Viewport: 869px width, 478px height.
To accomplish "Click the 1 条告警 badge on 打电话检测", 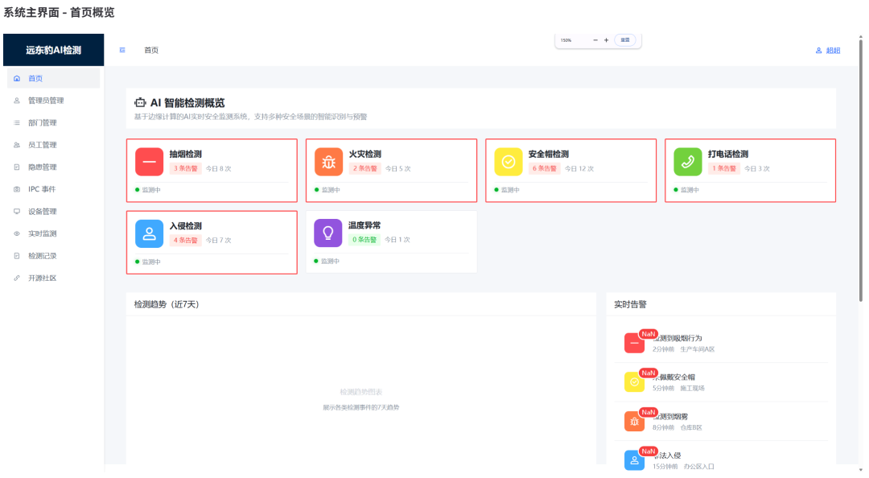I will tap(724, 168).
